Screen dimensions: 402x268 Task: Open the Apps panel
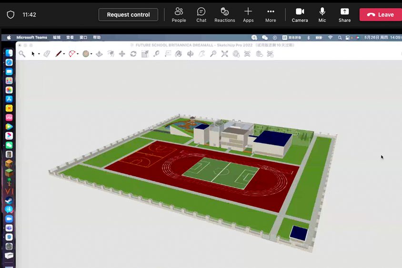(248, 15)
